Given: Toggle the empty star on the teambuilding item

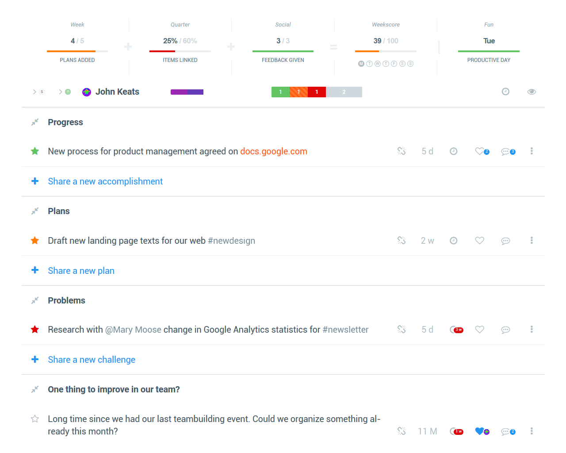Looking at the screenshot, I should point(35,419).
